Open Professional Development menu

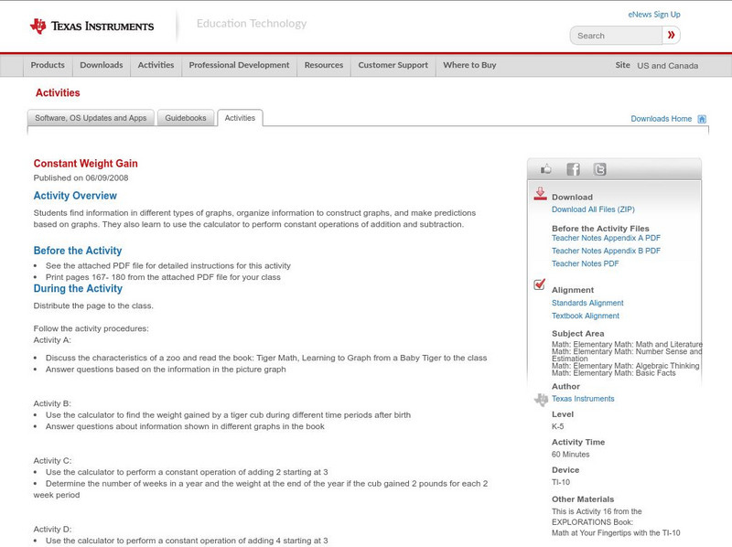coord(239,65)
